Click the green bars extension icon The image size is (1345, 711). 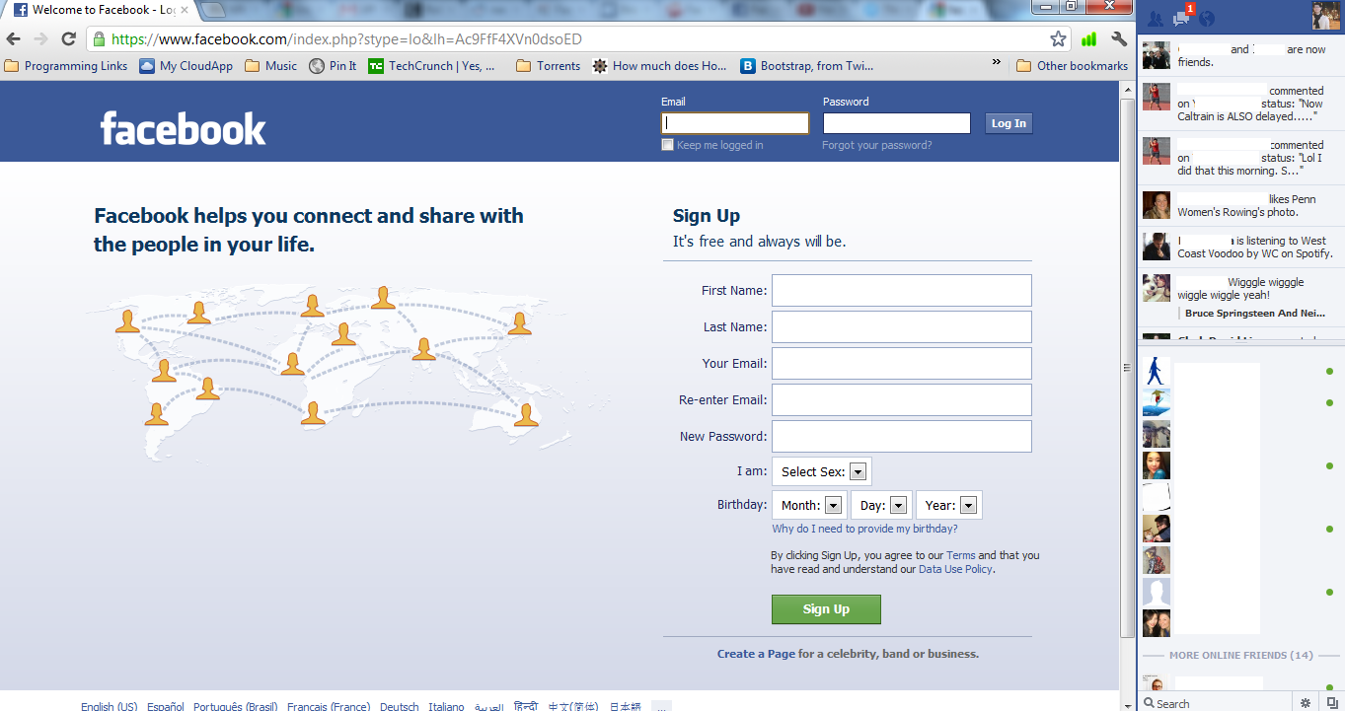[1086, 38]
